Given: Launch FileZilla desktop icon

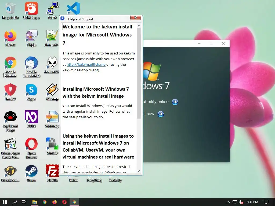Looking at the screenshot, I should point(52,174).
